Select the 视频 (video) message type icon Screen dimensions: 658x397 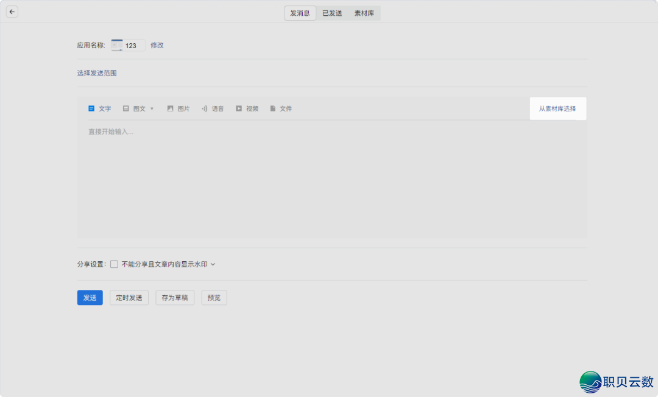239,108
